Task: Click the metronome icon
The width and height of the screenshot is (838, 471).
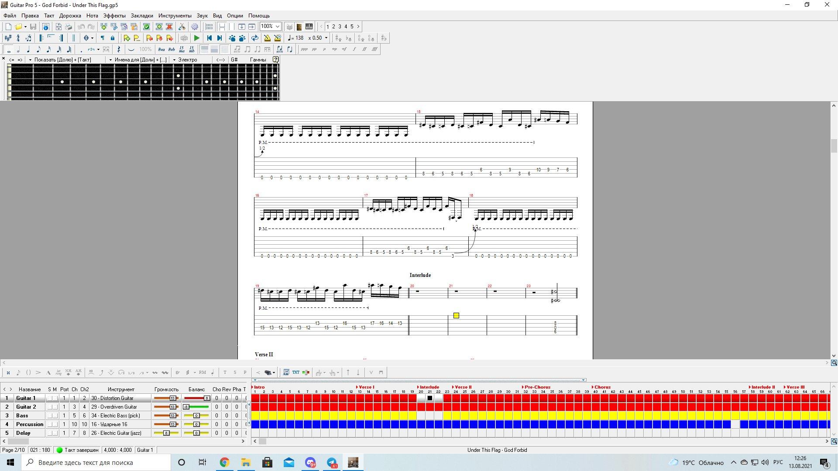Action: coord(267,38)
